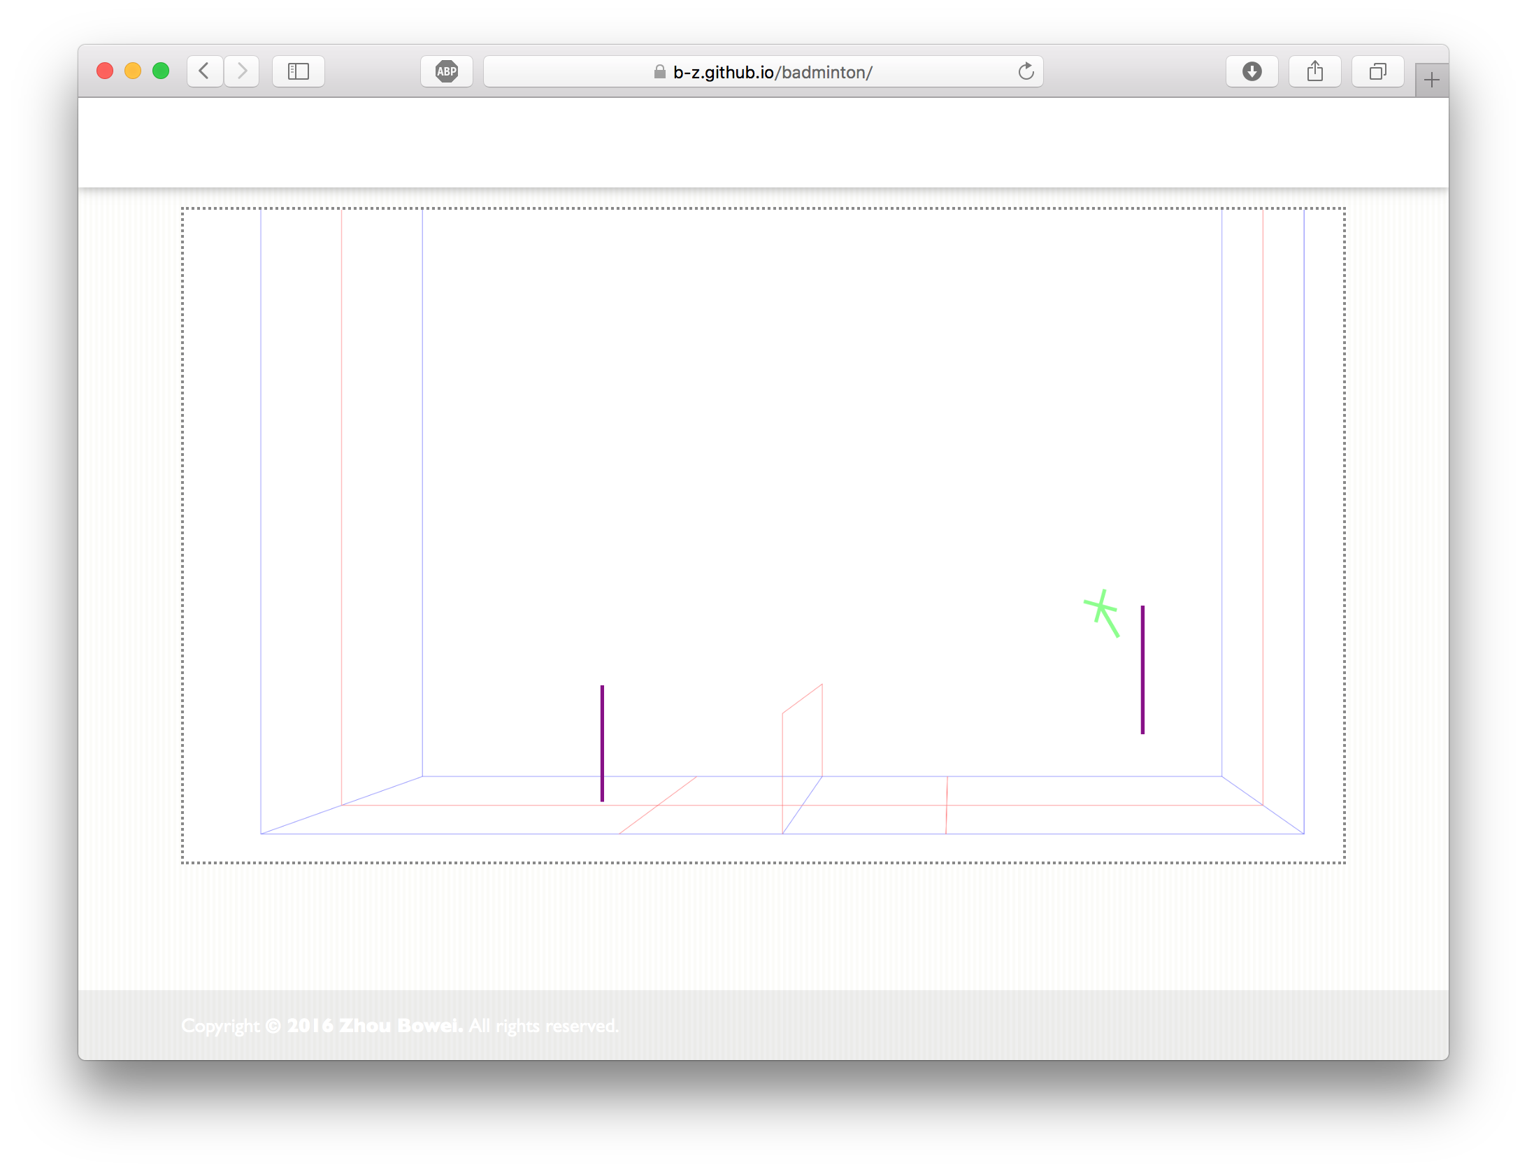
Task: Show all tabs overview
Action: [x=1377, y=71]
